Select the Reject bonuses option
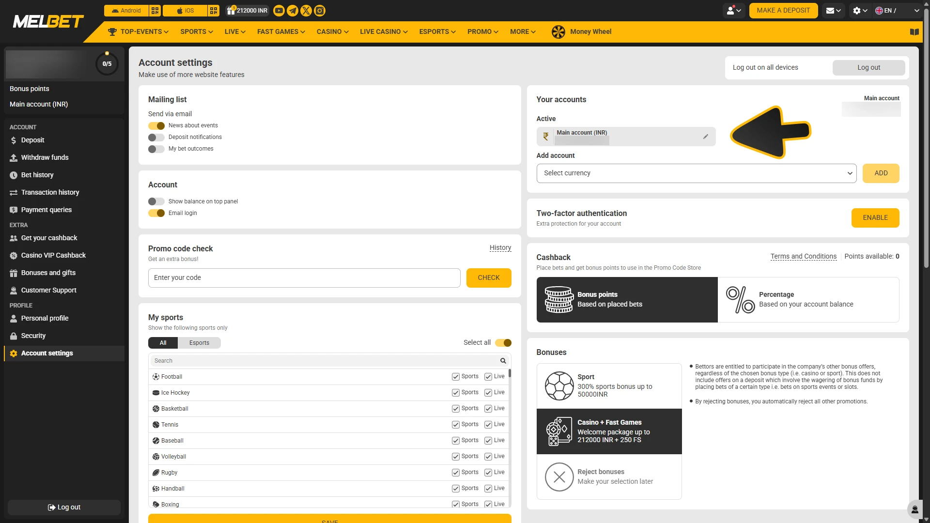 point(609,477)
